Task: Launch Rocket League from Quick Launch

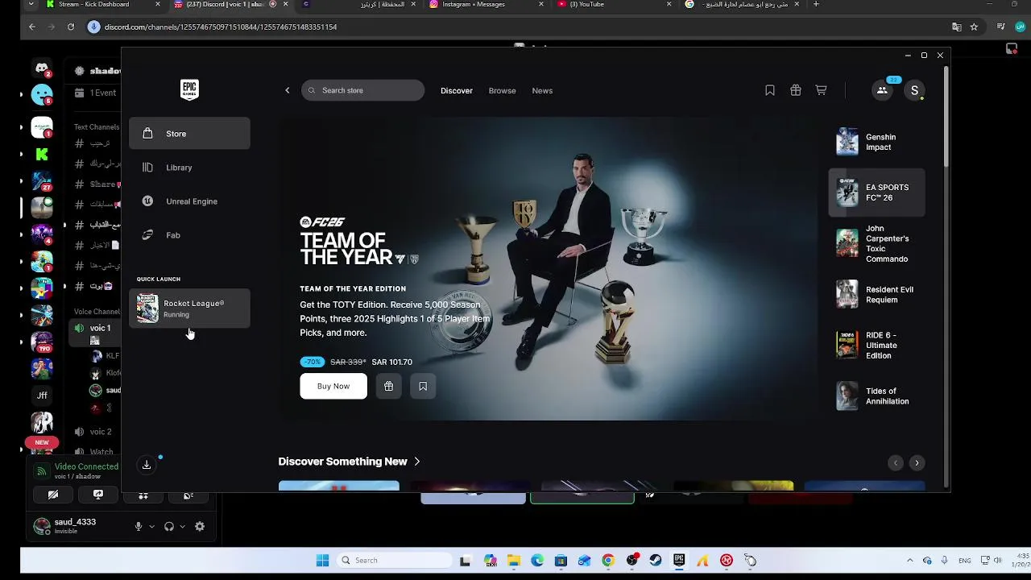Action: [189, 309]
